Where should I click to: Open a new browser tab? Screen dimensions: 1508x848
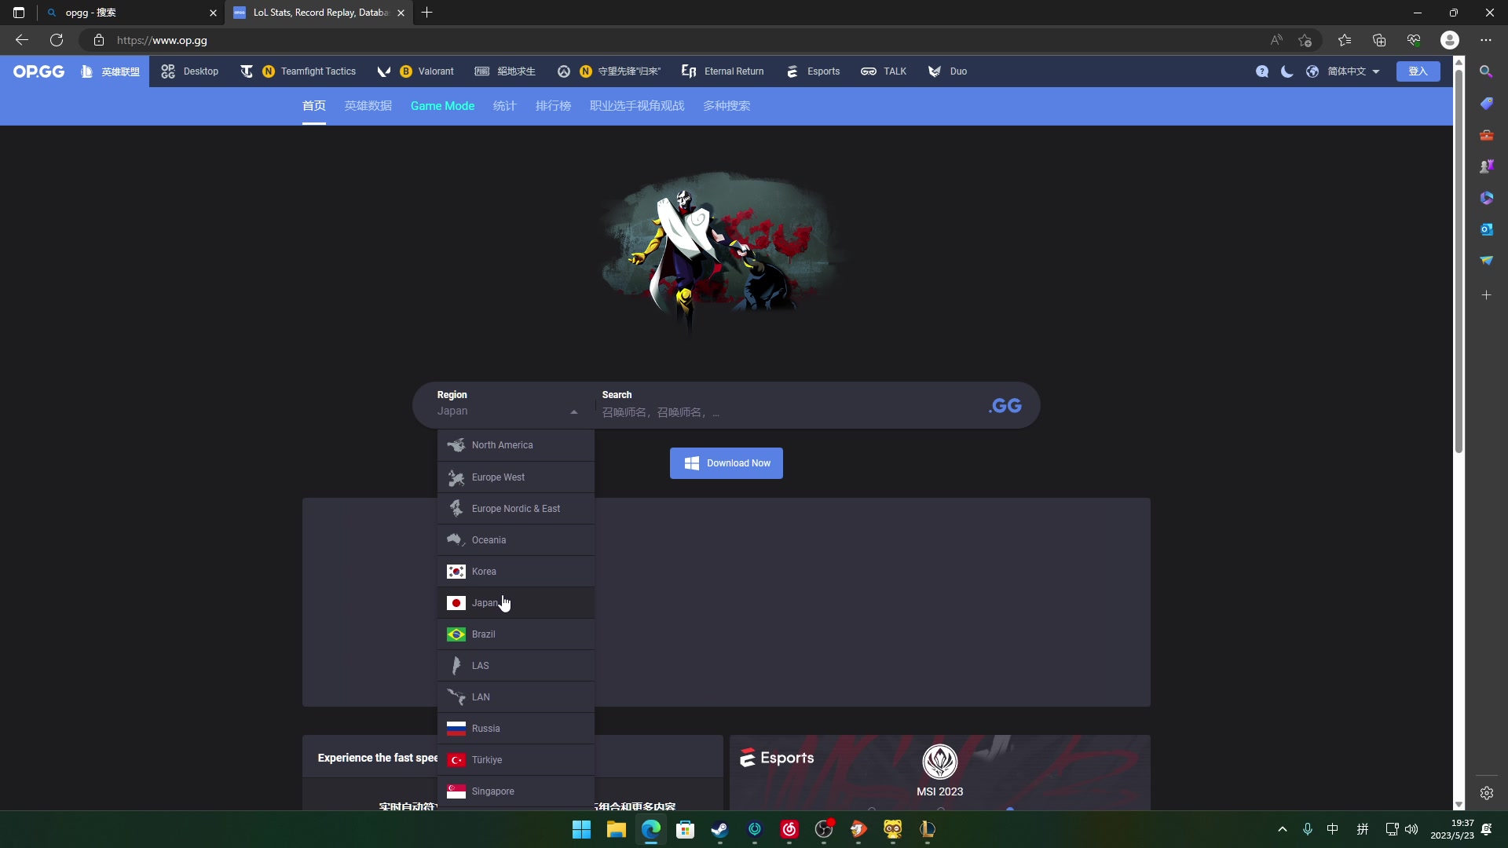coord(426,13)
